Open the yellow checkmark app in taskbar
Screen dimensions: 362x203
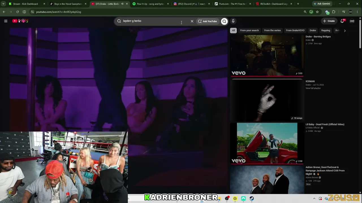click(235, 198)
